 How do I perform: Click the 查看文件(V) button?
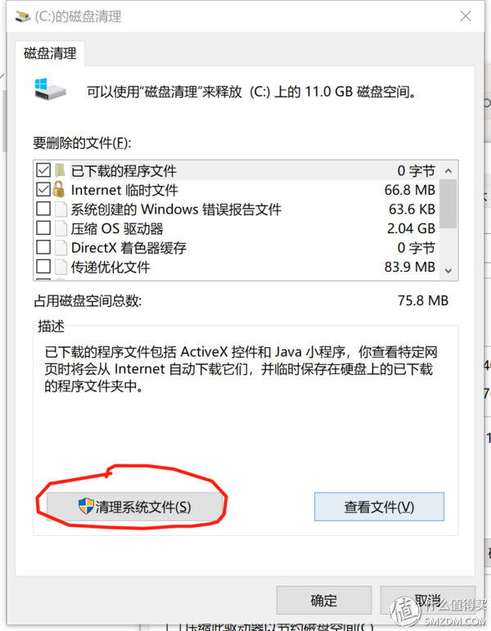point(379,507)
